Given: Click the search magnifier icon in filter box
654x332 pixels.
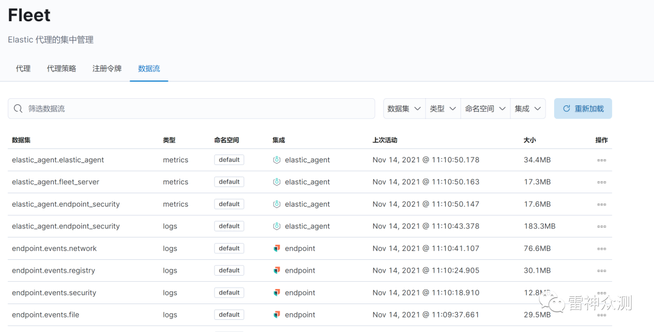Looking at the screenshot, I should point(18,108).
